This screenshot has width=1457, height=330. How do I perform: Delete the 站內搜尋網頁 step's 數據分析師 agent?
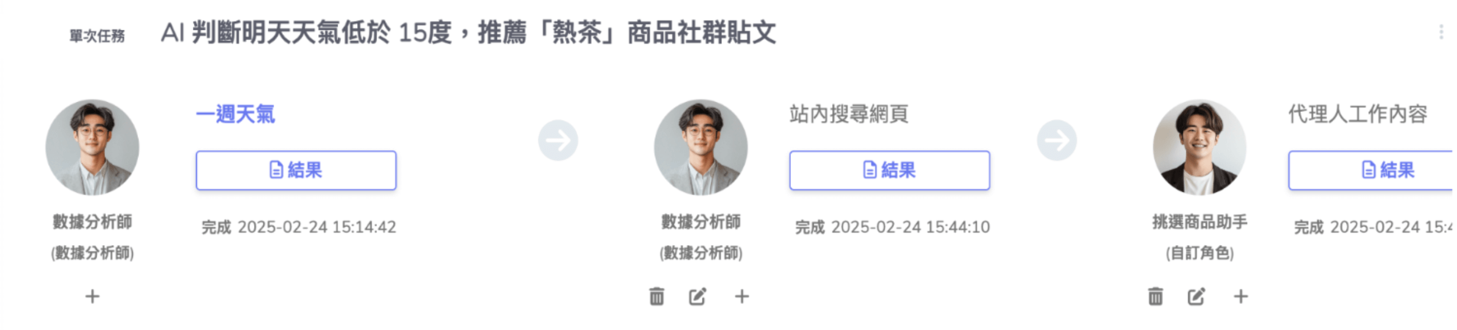click(656, 296)
